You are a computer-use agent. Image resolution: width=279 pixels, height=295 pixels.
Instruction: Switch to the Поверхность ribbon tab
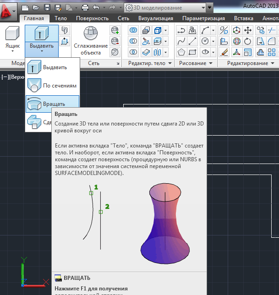(92, 18)
